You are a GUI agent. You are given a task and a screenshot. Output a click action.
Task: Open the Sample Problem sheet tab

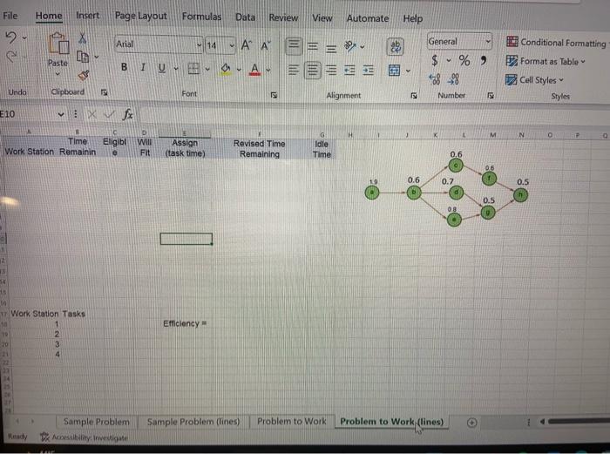point(97,422)
